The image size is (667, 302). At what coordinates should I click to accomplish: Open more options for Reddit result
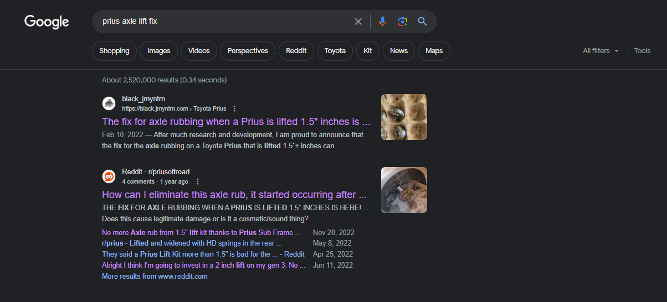(x=198, y=181)
